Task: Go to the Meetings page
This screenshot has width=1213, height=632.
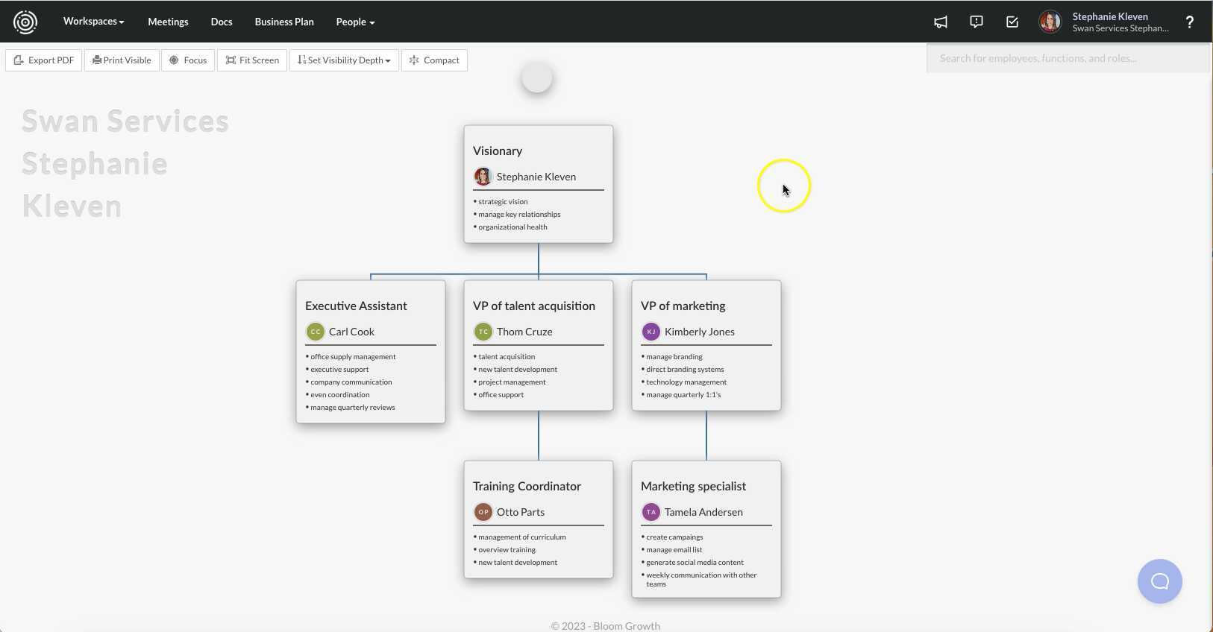Action: (x=168, y=22)
